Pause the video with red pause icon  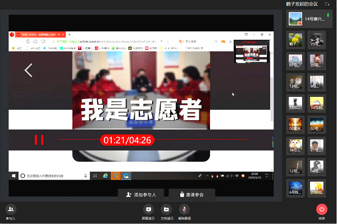click(39, 140)
